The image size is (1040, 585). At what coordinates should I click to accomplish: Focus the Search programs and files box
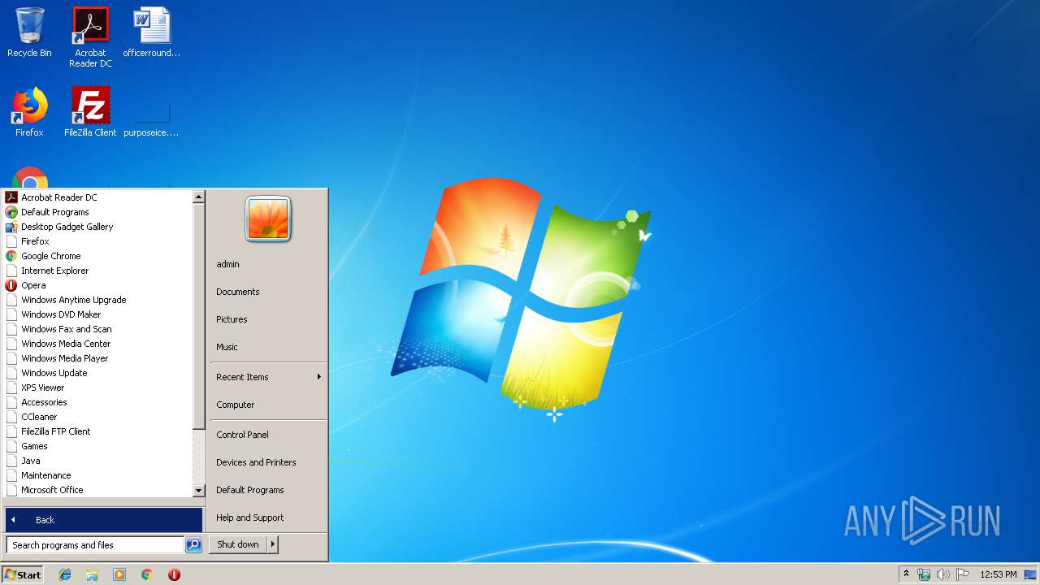pyautogui.click(x=95, y=545)
